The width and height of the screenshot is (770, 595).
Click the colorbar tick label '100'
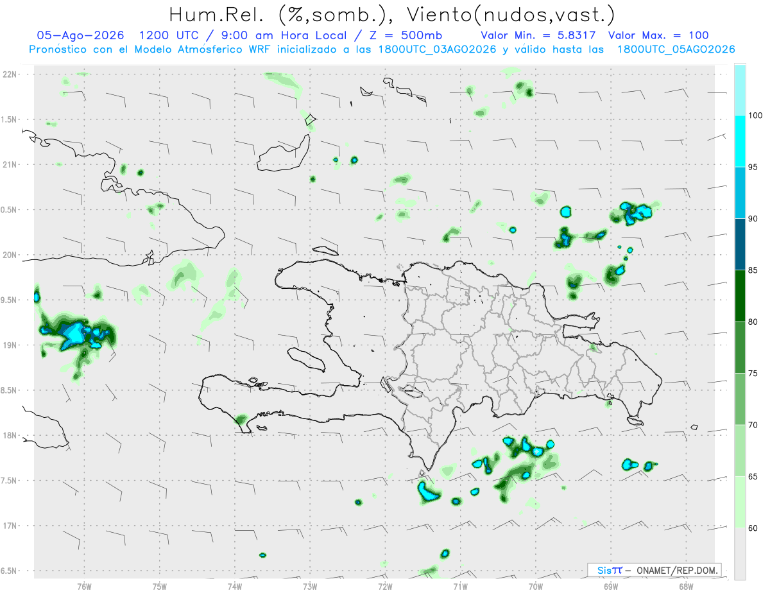coord(755,116)
